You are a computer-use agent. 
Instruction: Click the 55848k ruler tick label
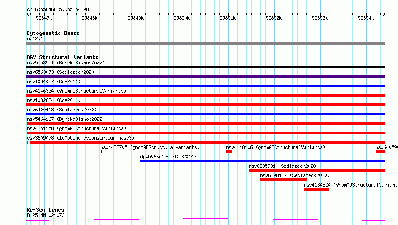coord(89,18)
